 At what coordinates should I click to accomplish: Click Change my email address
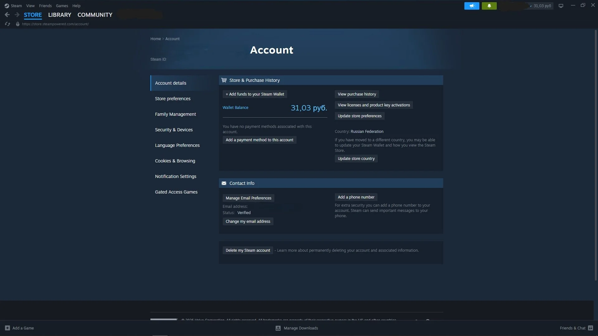(x=248, y=222)
